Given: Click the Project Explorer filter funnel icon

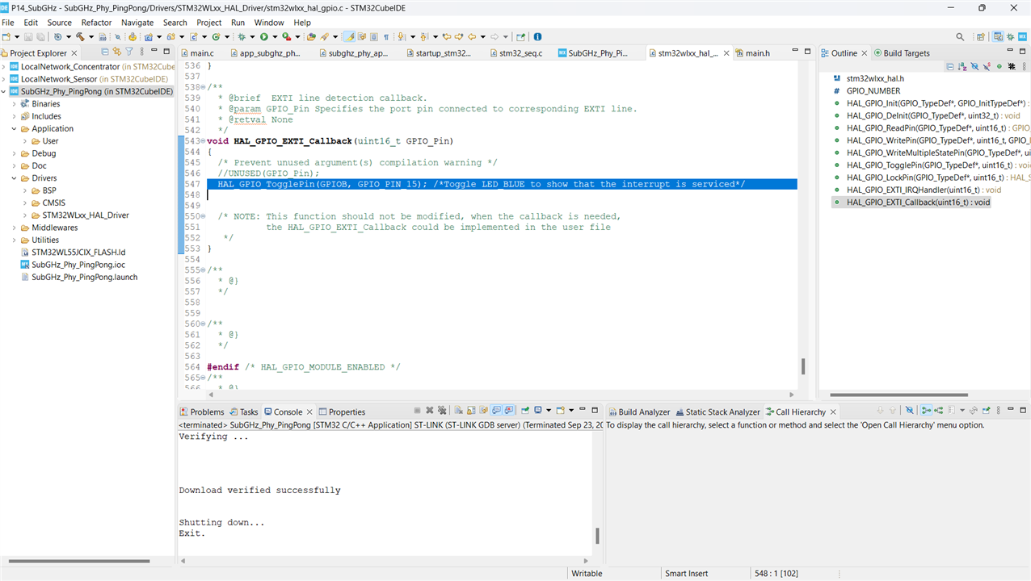Looking at the screenshot, I should coord(128,52).
